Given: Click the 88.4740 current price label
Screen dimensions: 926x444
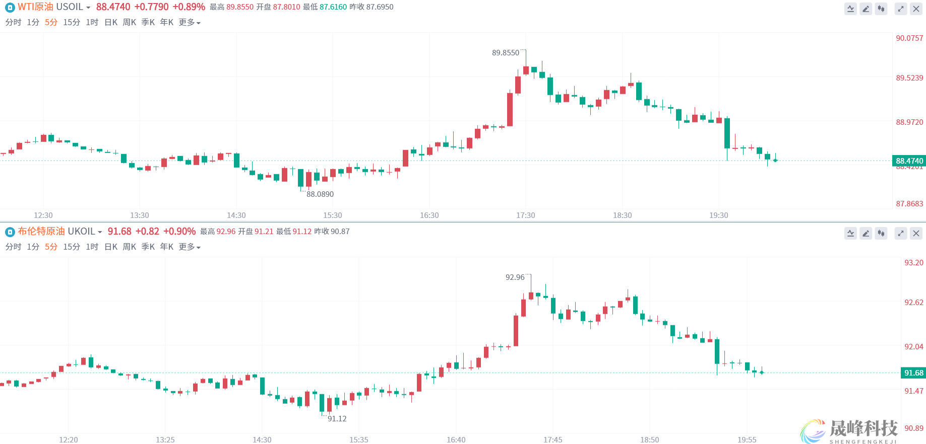Looking at the screenshot, I should (909, 161).
